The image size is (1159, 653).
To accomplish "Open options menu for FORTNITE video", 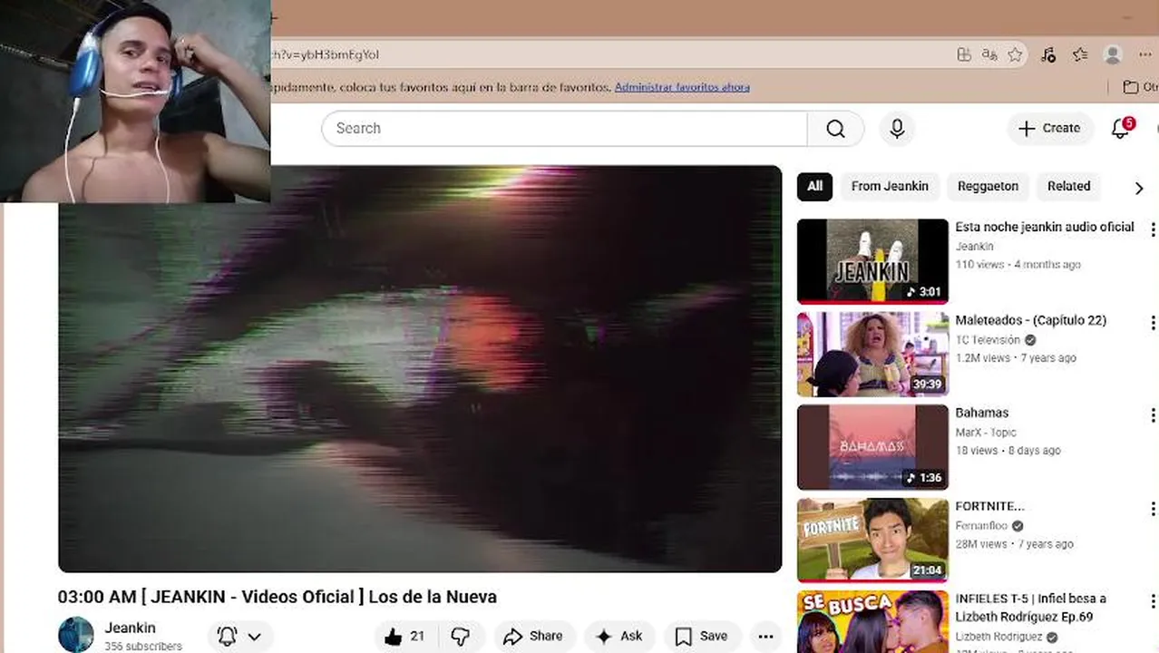I will [1153, 509].
